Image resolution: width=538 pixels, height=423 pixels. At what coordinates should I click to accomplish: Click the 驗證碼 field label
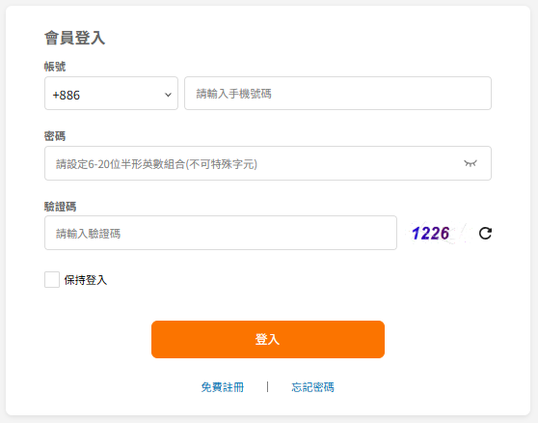pyautogui.click(x=61, y=207)
